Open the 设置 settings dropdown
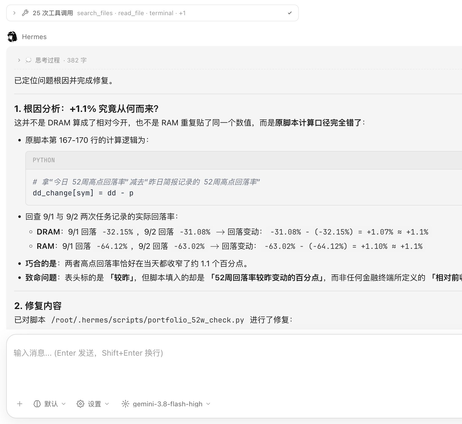Viewport: 462px width, 424px height. (93, 404)
